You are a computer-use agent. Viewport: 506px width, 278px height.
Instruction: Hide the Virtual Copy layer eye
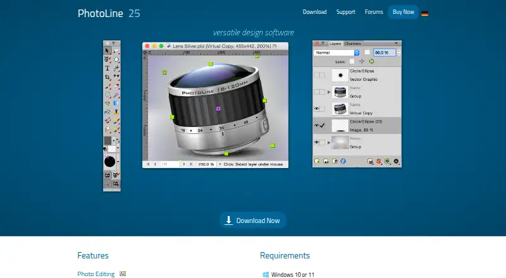(317, 109)
